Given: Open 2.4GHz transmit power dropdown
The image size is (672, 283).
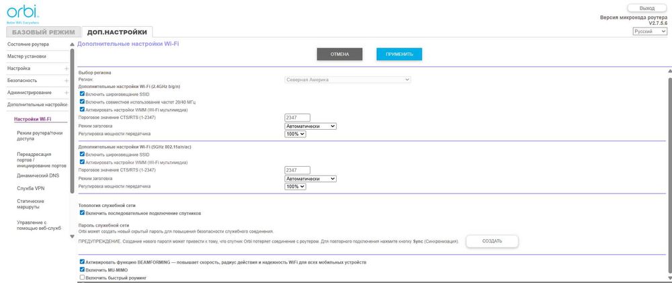Looking at the screenshot, I should [x=295, y=134].
